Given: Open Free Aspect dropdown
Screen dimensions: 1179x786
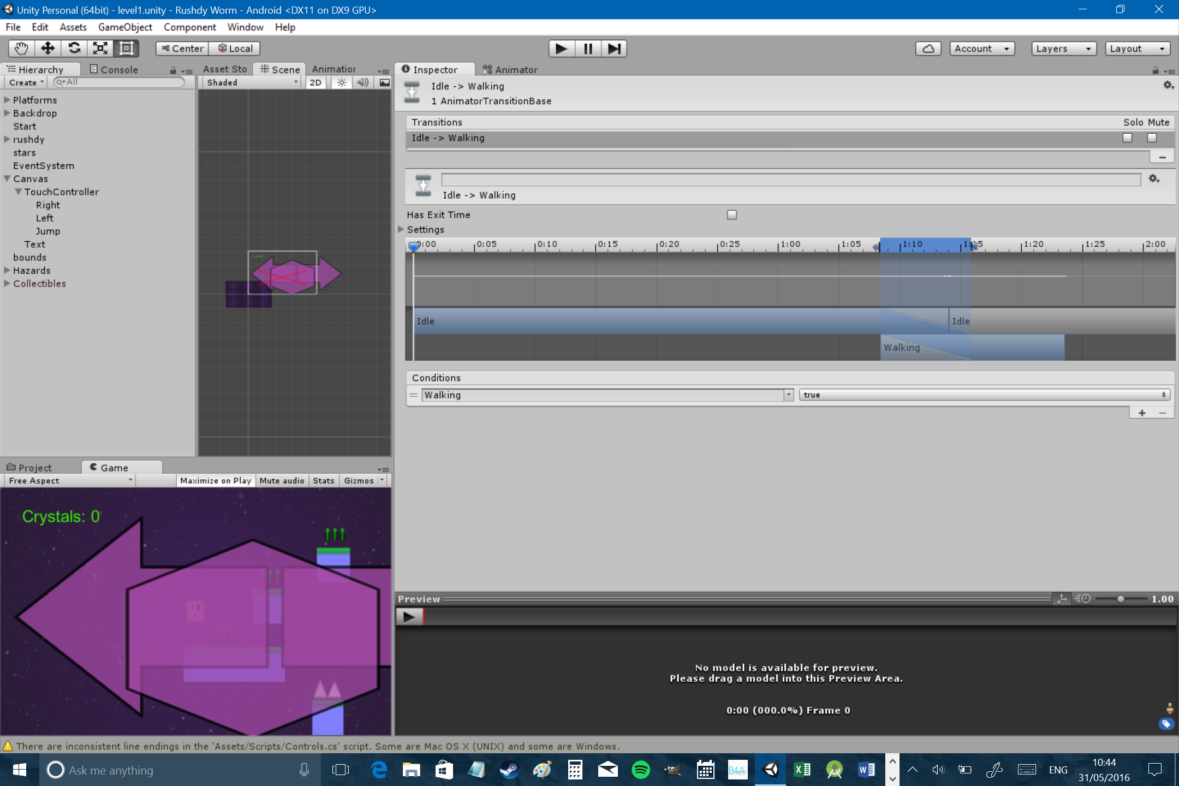Looking at the screenshot, I should pyautogui.click(x=70, y=480).
